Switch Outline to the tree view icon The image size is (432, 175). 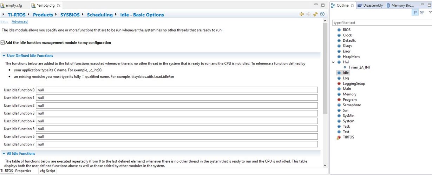pyautogui.click(x=421, y=13)
